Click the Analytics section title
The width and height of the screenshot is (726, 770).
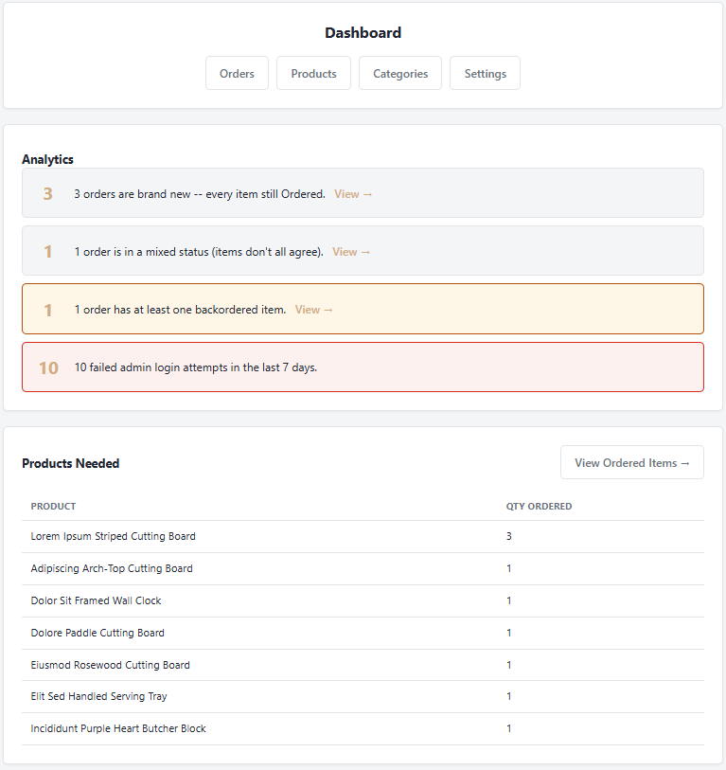click(x=47, y=160)
